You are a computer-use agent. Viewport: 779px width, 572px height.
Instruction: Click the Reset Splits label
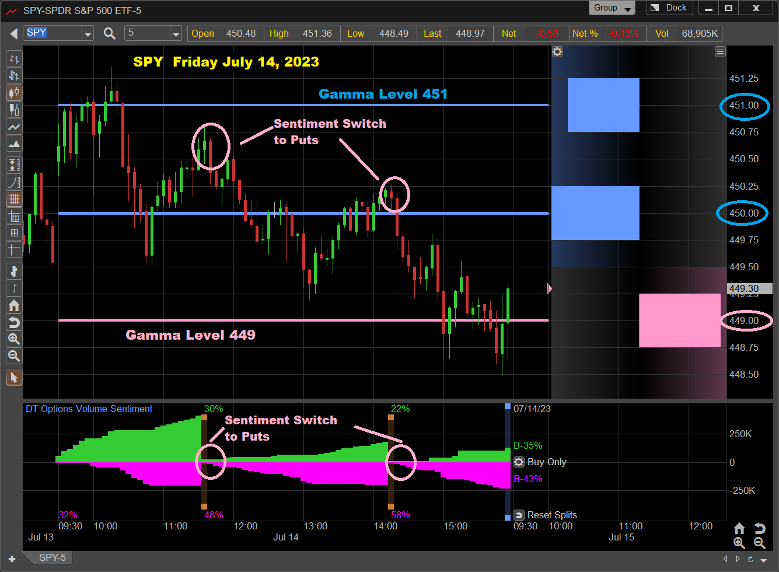(x=552, y=515)
